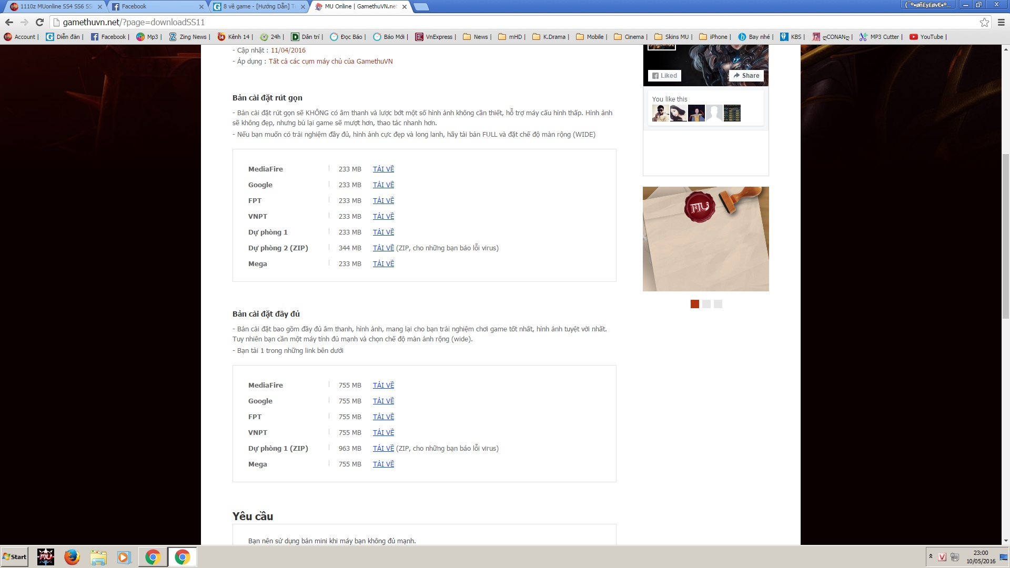Select the second carousel indicator square

coord(706,304)
